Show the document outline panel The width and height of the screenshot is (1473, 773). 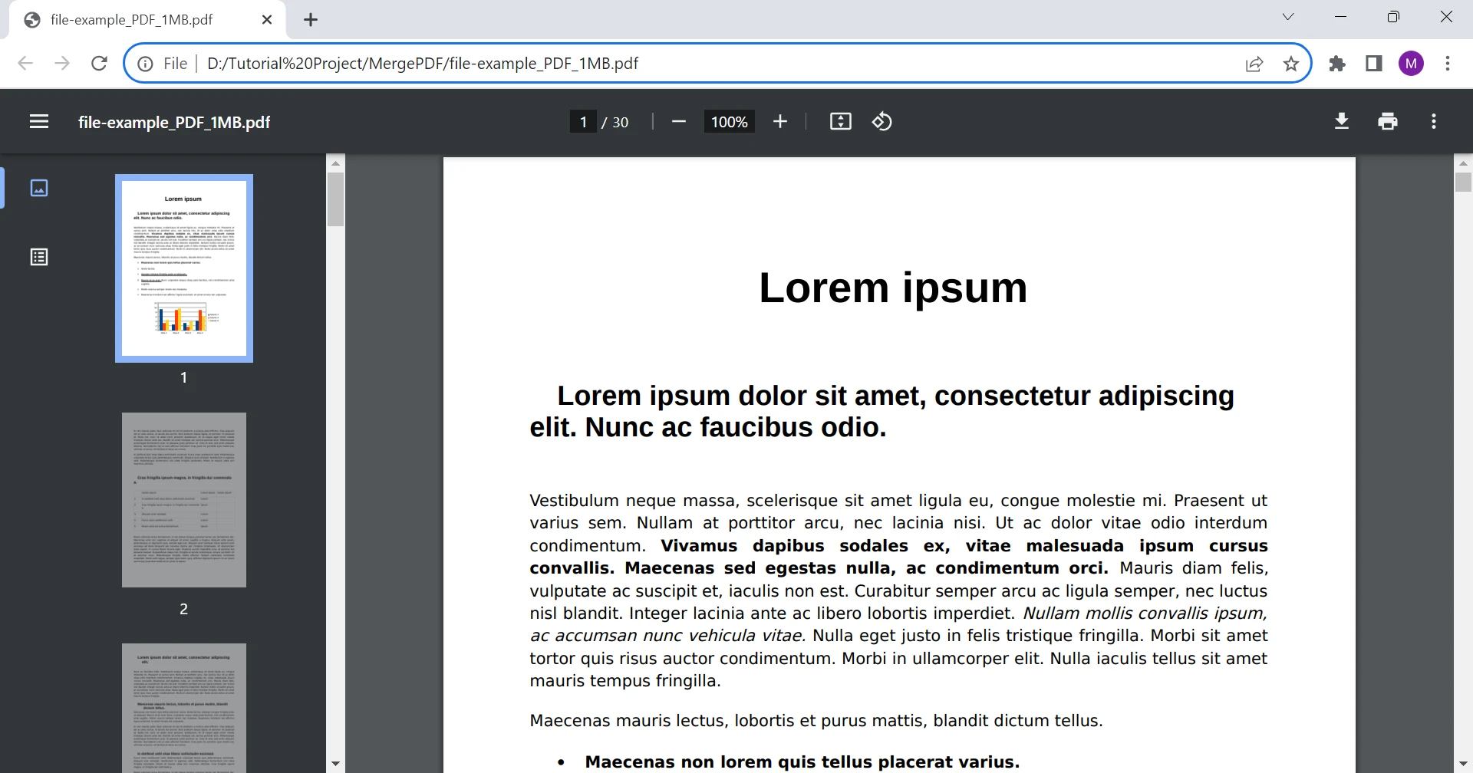tap(39, 257)
